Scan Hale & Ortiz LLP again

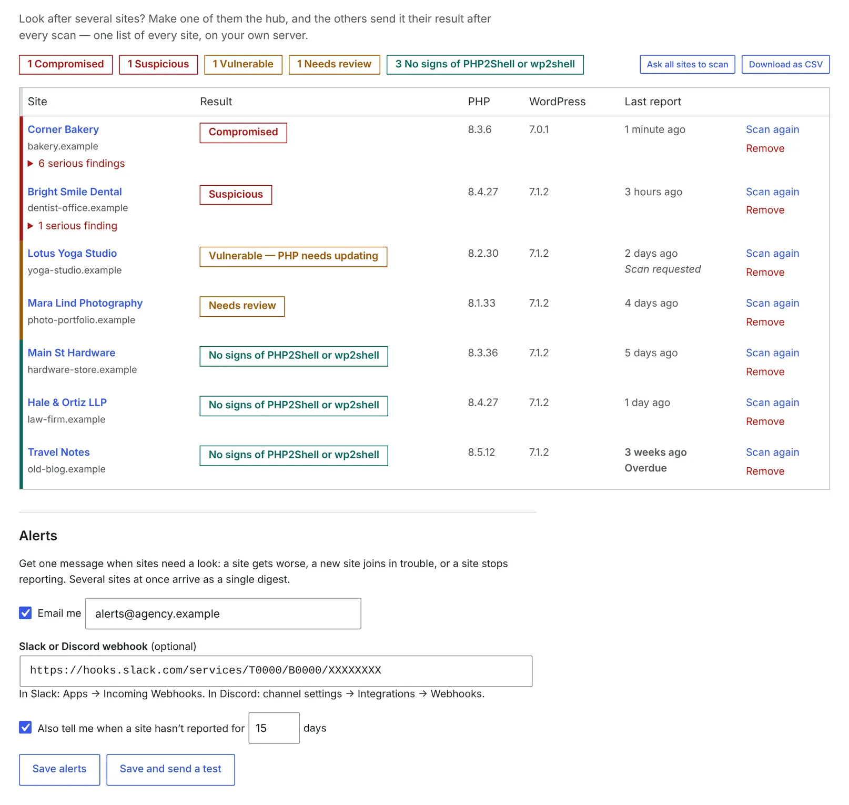[x=772, y=402]
